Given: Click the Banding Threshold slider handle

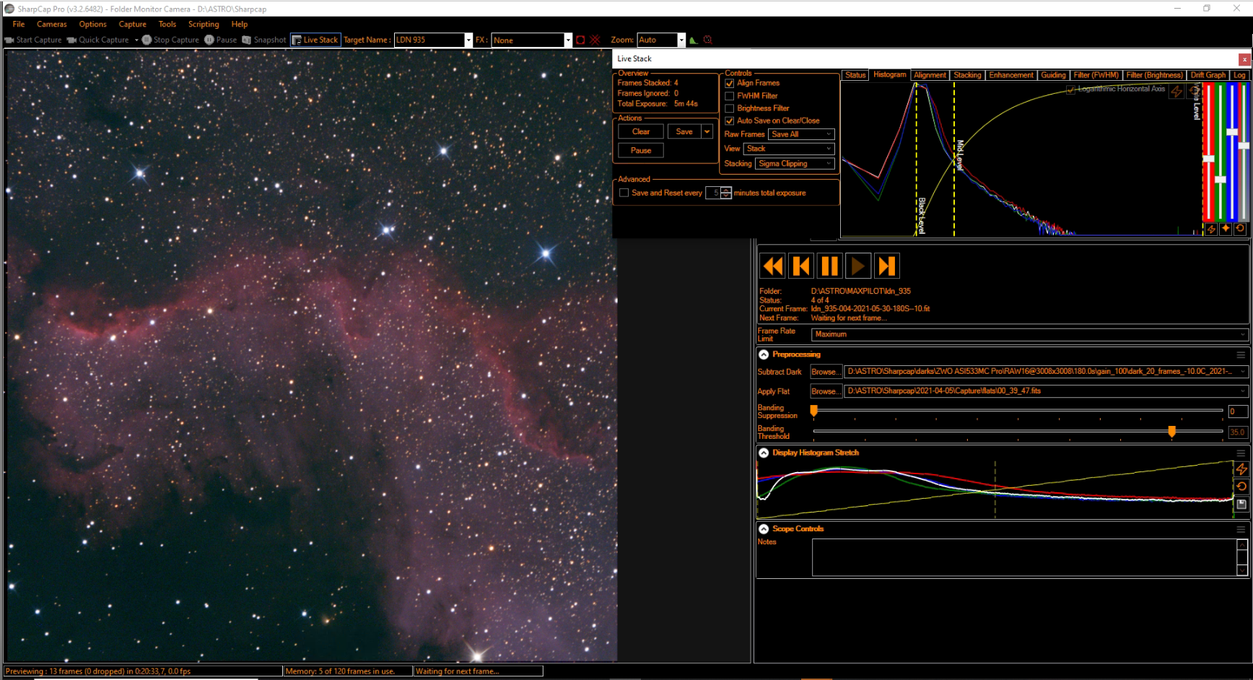Looking at the screenshot, I should point(1172,431).
